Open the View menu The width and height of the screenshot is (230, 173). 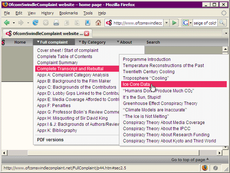pos(32,13)
